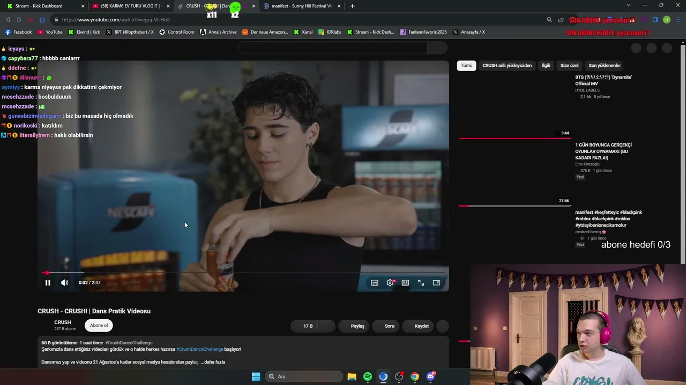The image size is (686, 385).
Task: Open a new browser tab
Action: coord(352,6)
